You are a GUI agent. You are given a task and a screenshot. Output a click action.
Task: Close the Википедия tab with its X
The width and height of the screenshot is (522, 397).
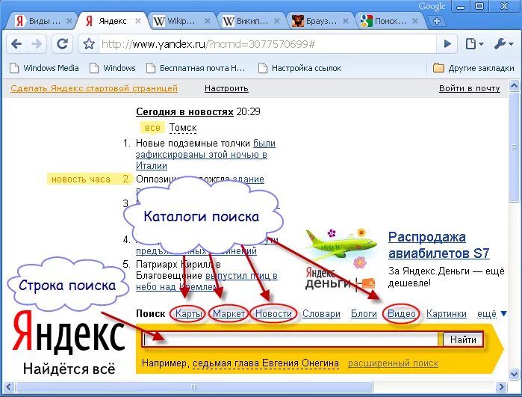point(276,21)
